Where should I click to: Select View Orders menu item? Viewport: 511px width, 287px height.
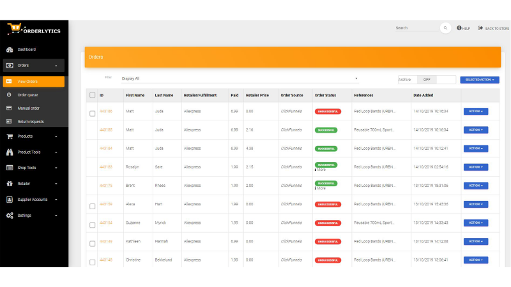[34, 82]
